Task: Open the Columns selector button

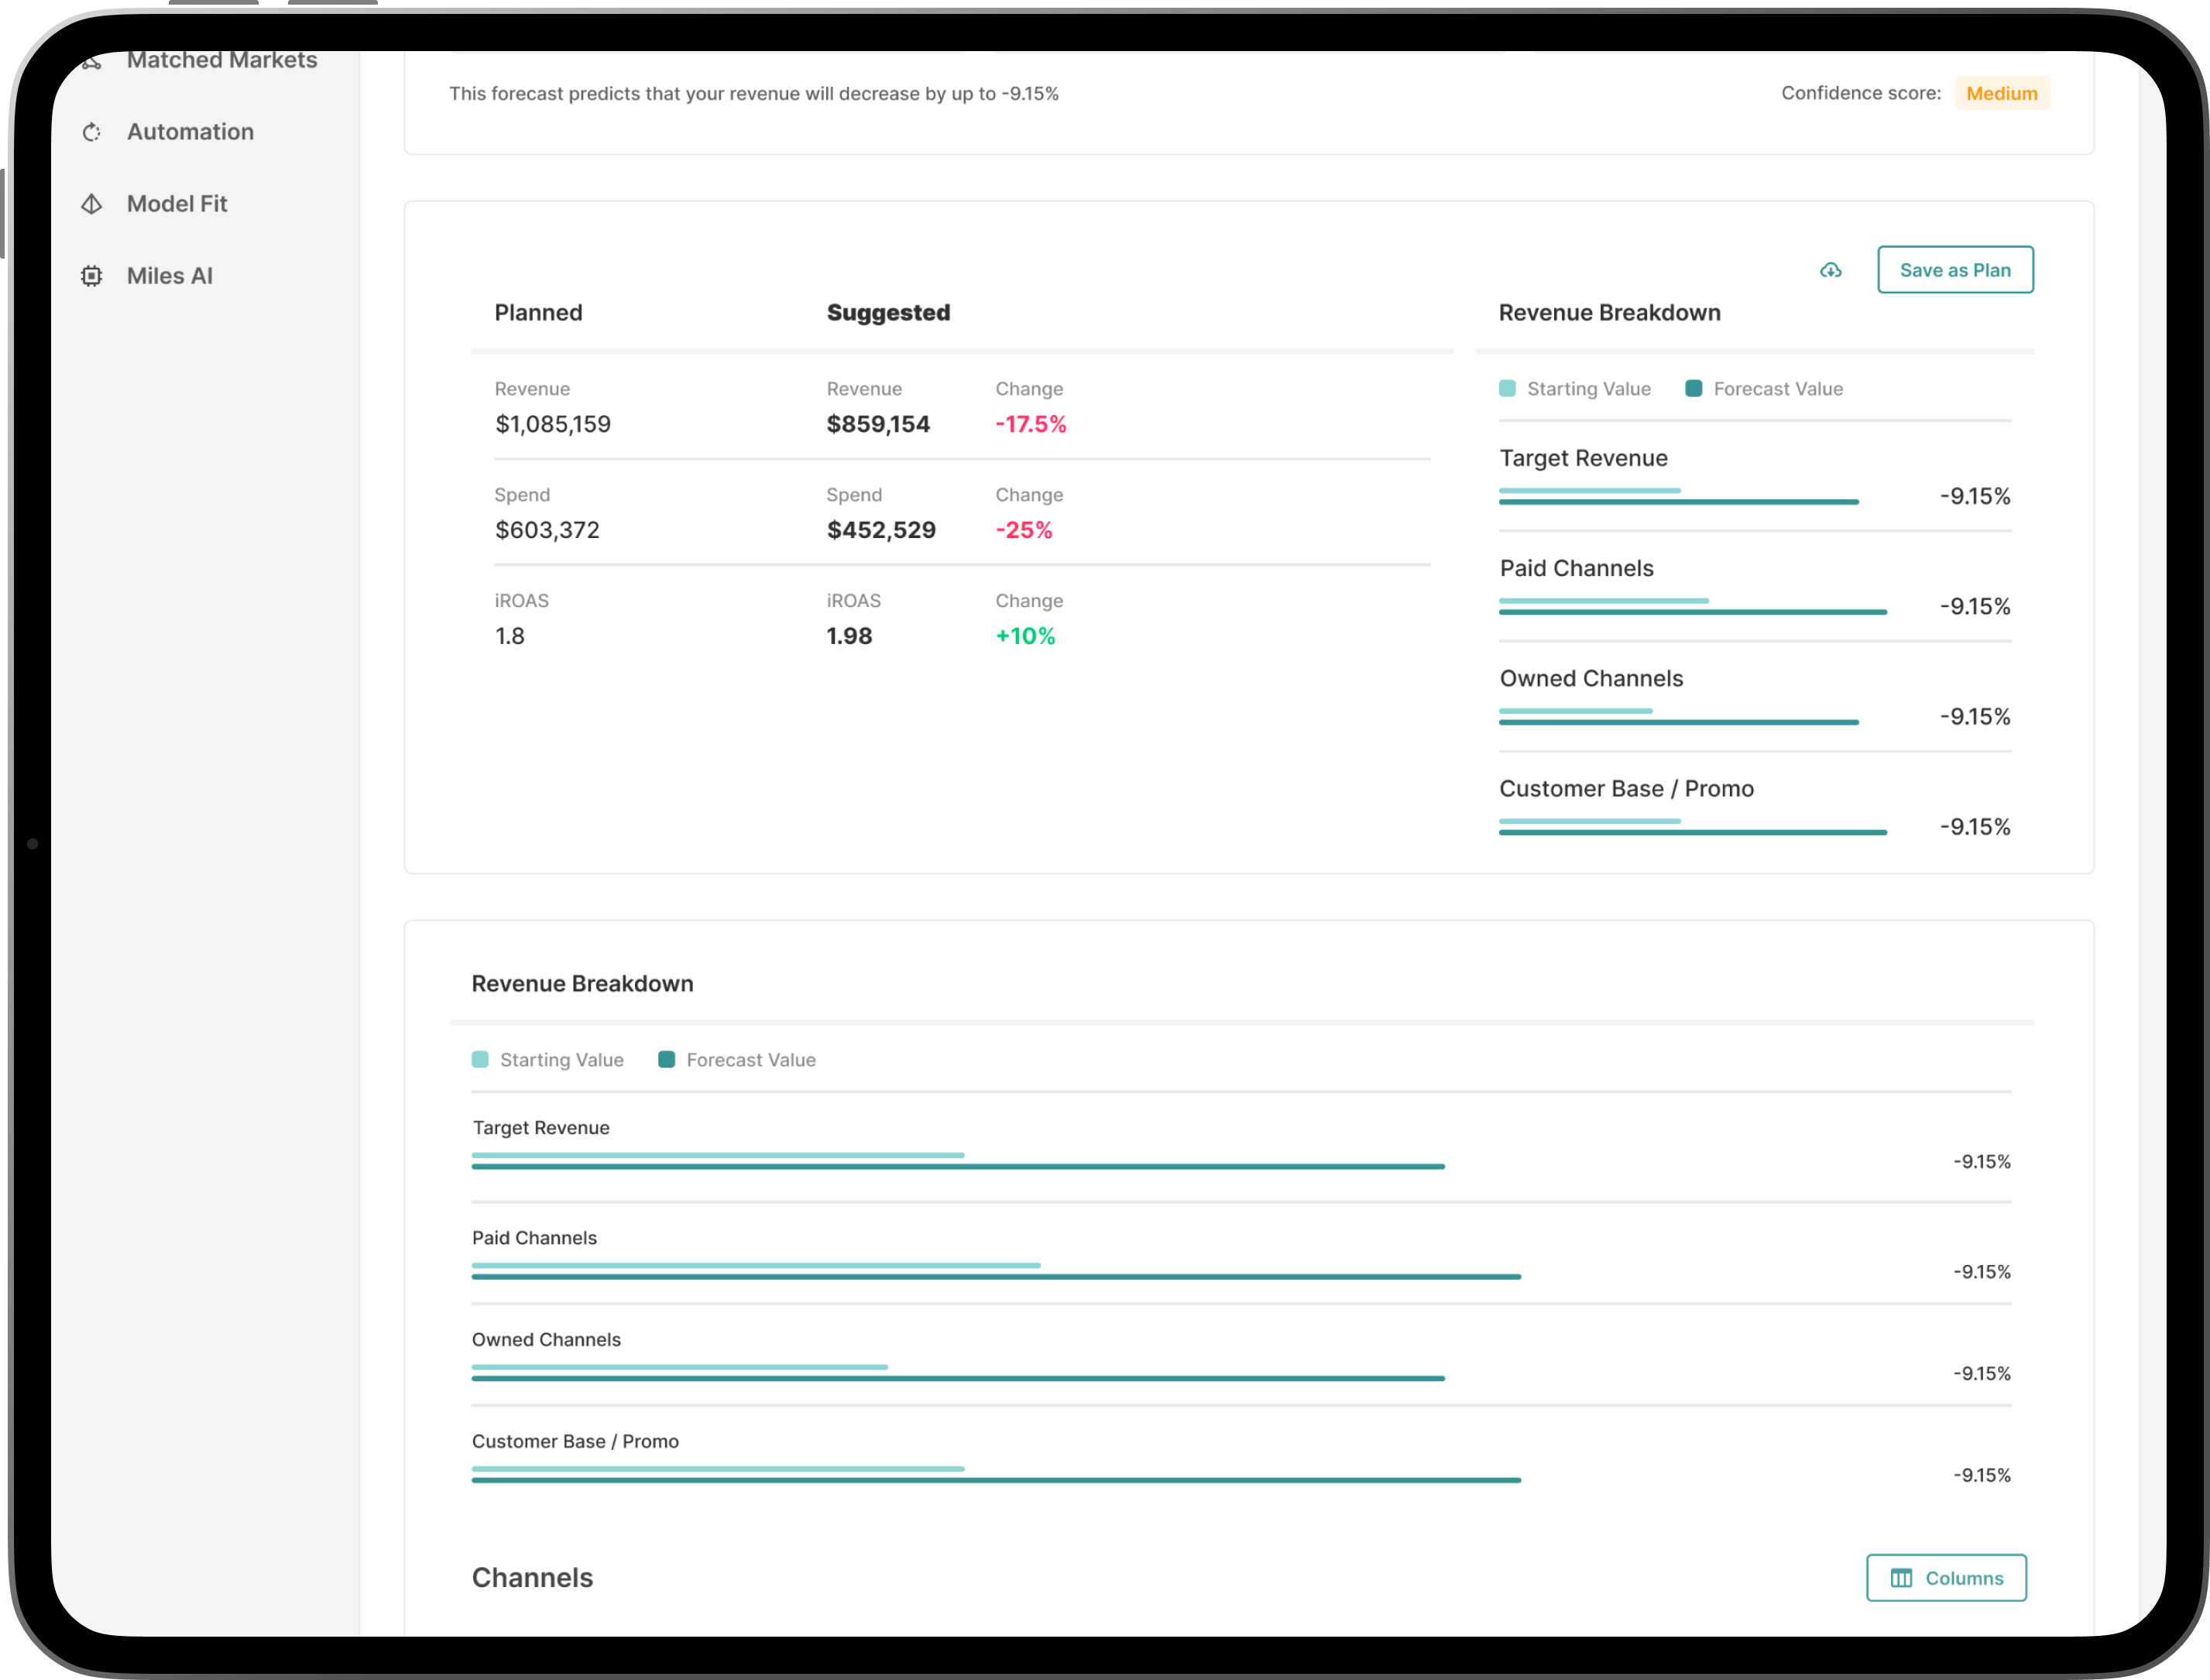Action: point(1945,1578)
